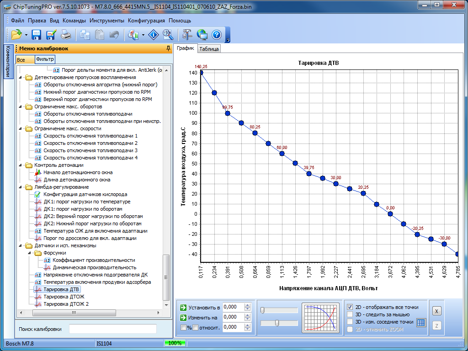
Task: Save firmware with the floppy disk icon
Action: coord(37,34)
